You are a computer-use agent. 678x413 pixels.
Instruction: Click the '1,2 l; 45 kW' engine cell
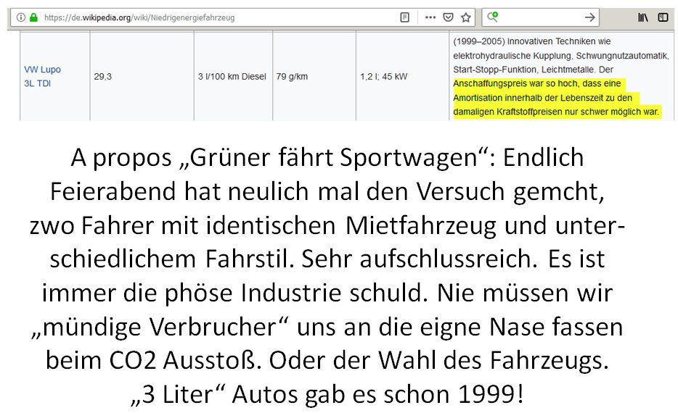[x=384, y=76]
